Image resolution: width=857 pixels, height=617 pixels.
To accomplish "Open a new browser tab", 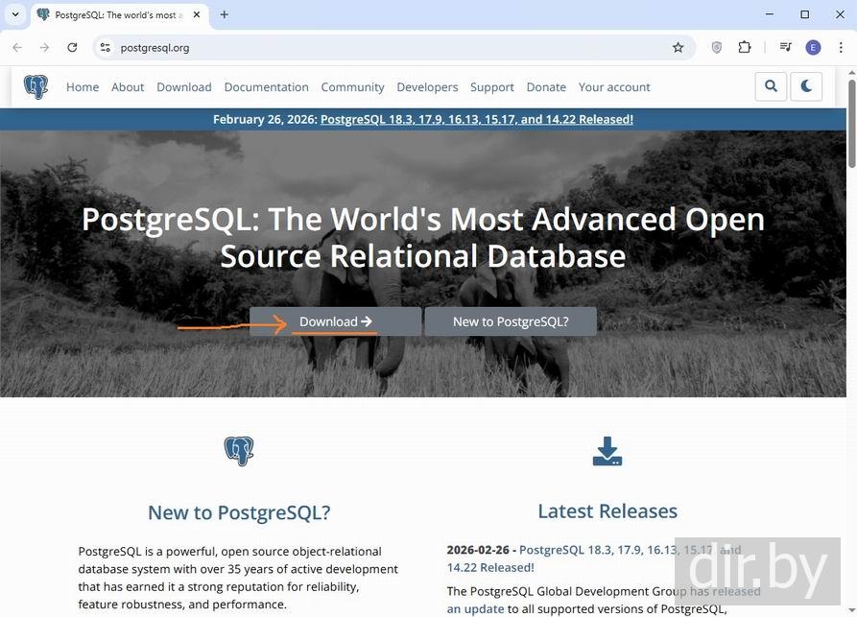I will tap(225, 15).
